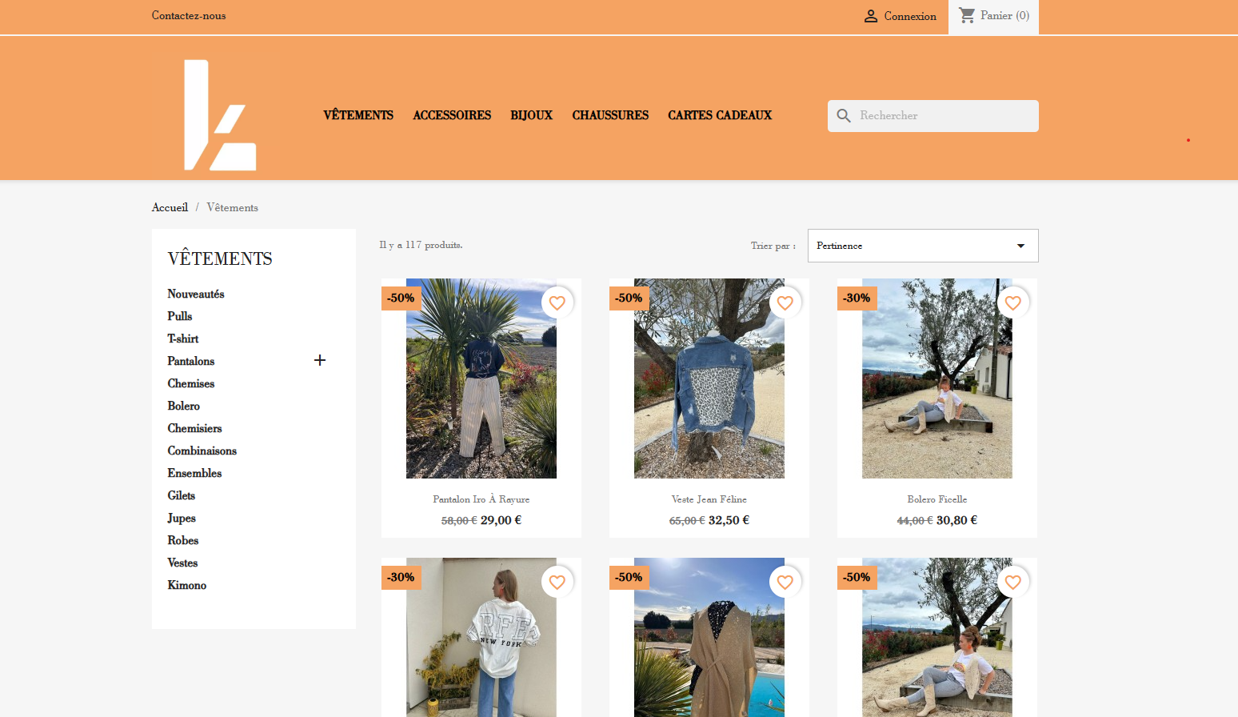Image resolution: width=1238 pixels, height=717 pixels.
Task: Select Robes category in sidebar
Action: tap(183, 540)
